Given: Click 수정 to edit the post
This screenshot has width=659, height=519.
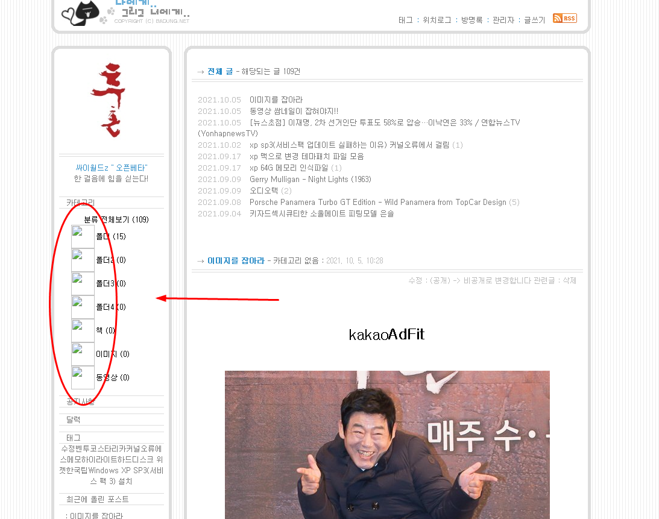Looking at the screenshot, I should tap(415, 281).
